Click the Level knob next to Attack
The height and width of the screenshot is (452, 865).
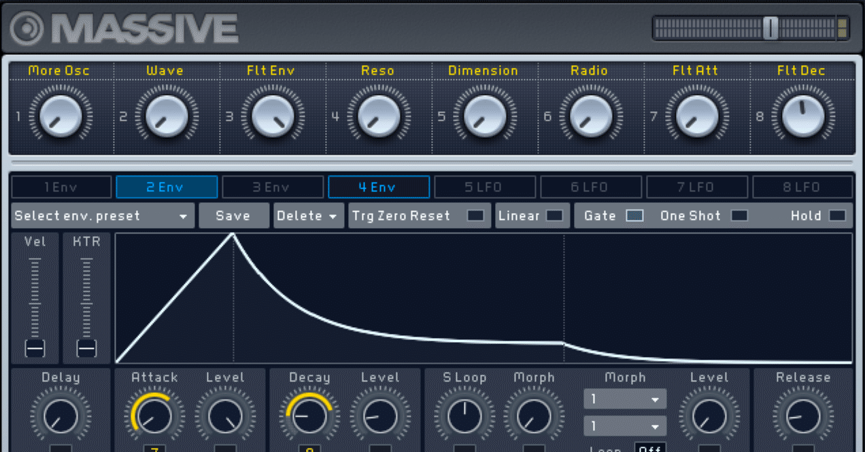click(225, 416)
